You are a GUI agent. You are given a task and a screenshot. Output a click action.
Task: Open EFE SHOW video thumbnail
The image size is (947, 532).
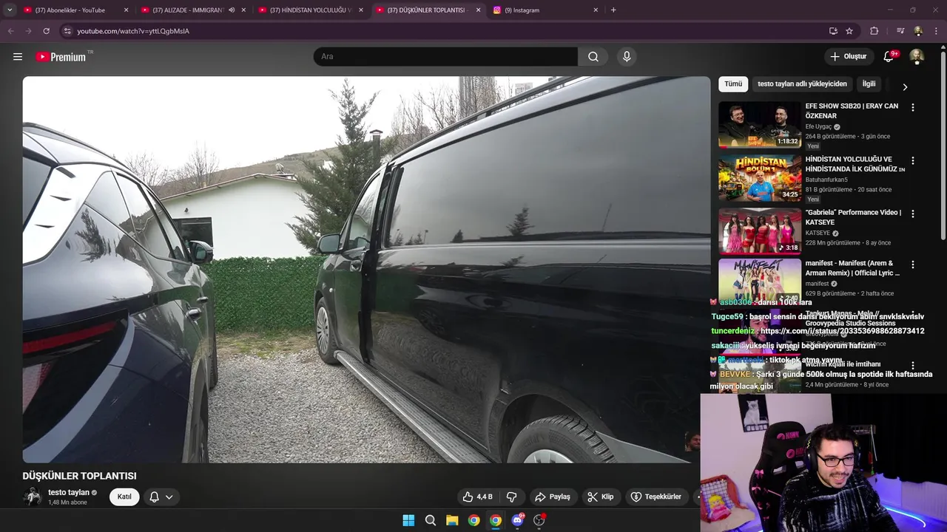tap(760, 125)
